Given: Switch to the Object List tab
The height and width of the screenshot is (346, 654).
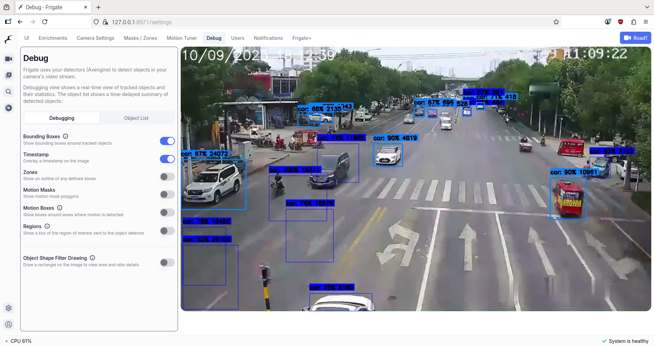Looking at the screenshot, I should [x=136, y=118].
